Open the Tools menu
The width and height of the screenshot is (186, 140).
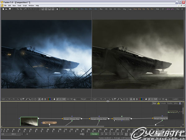[19, 6]
